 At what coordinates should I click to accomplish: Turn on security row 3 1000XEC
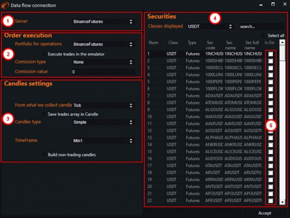pyautogui.click(x=270, y=68)
